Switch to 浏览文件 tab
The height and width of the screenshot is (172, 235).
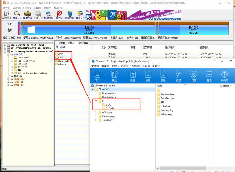[72, 43]
